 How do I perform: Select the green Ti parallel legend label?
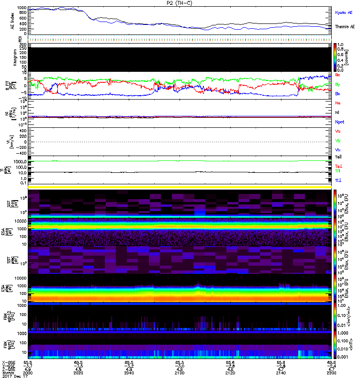coord(337,171)
